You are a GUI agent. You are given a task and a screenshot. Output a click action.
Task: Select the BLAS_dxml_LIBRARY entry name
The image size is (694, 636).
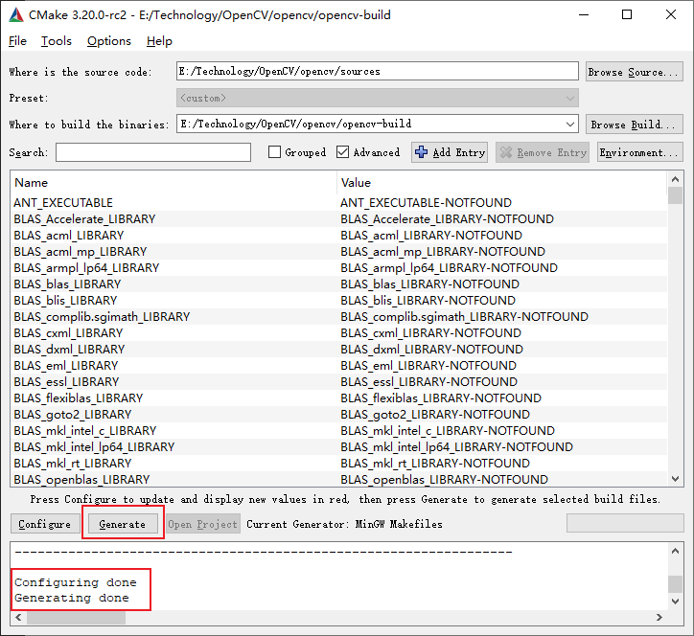[x=69, y=350]
